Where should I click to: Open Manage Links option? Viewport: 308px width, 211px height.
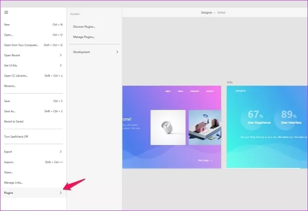pyautogui.click(x=14, y=182)
